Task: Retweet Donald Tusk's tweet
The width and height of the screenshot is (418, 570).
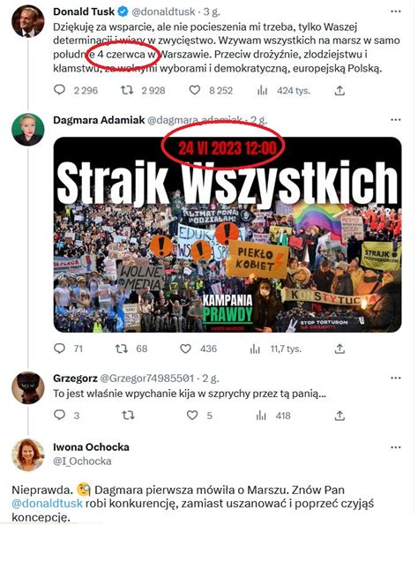Action: tap(127, 90)
